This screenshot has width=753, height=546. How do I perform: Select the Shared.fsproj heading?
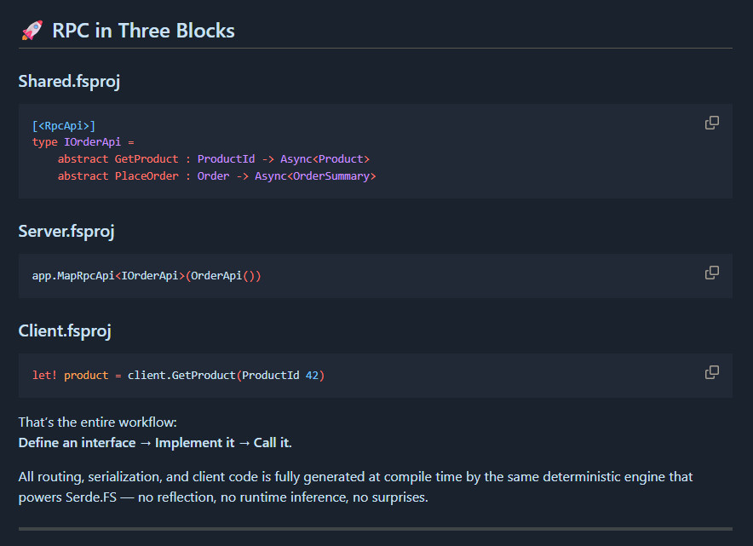(70, 81)
